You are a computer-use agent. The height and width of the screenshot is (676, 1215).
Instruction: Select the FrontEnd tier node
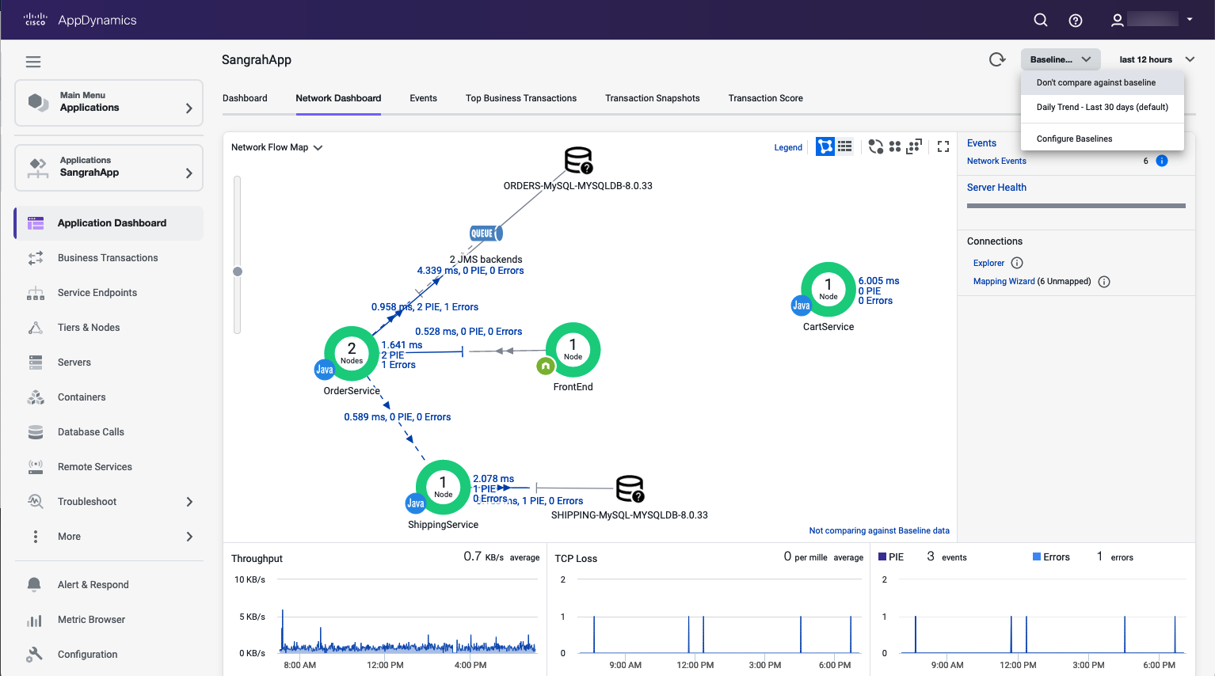(x=573, y=349)
